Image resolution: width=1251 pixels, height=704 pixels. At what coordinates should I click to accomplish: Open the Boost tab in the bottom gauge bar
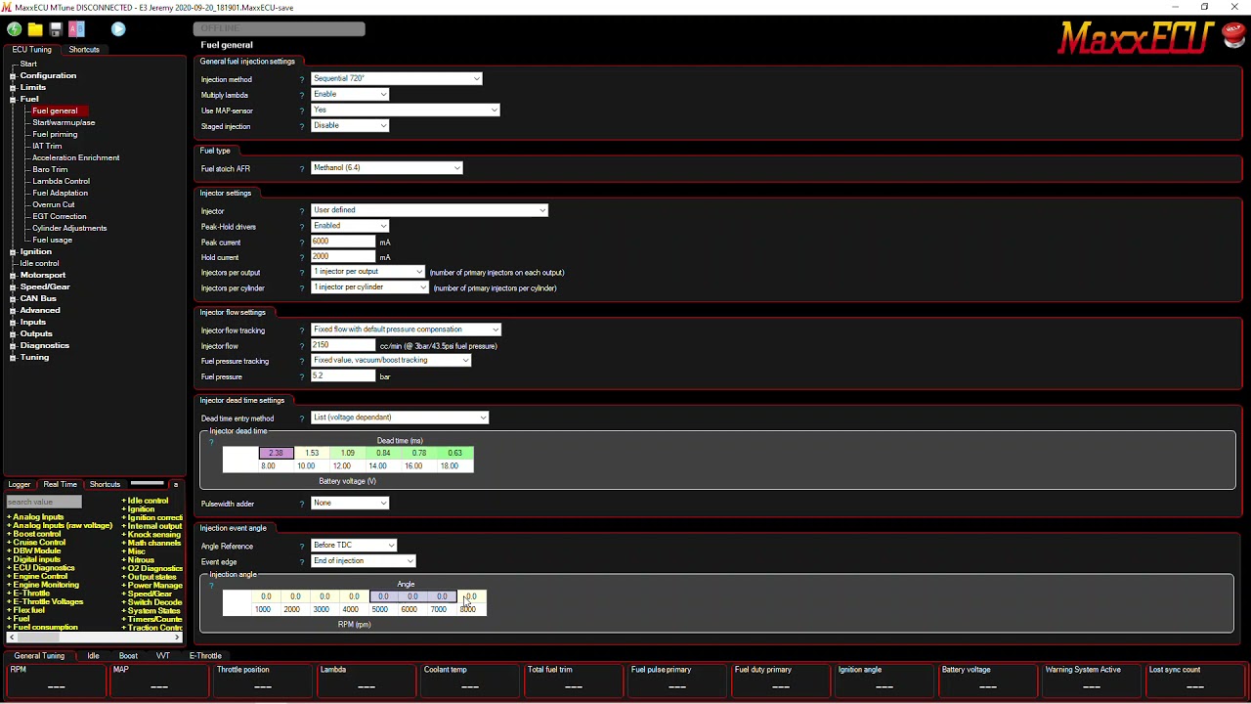tap(128, 656)
